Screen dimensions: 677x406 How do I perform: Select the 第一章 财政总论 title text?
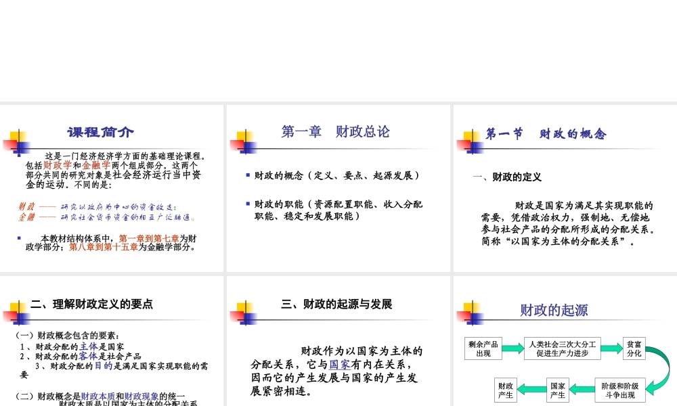click(336, 132)
